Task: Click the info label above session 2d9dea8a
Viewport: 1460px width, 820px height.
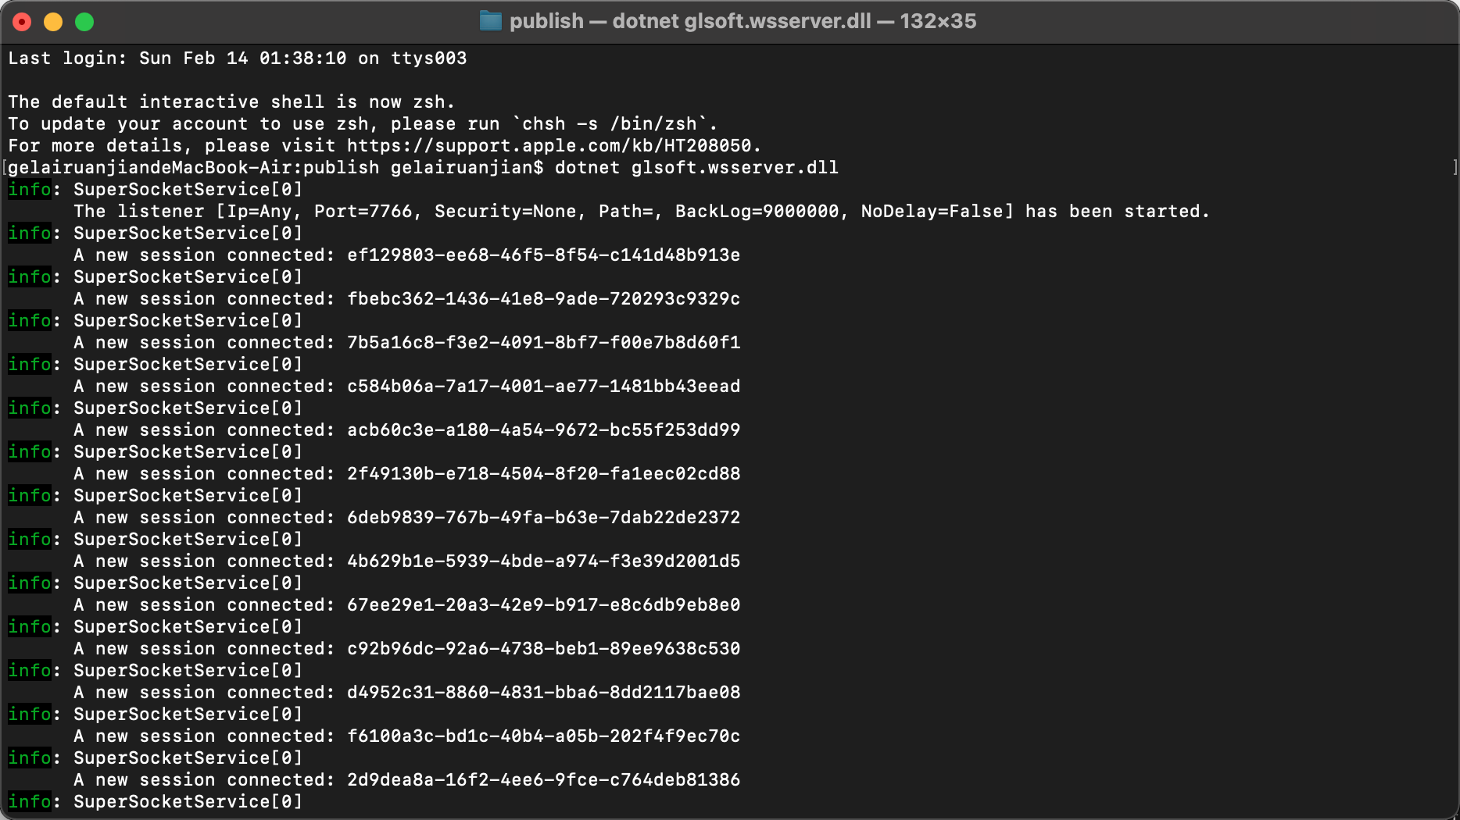Action: click(x=30, y=758)
